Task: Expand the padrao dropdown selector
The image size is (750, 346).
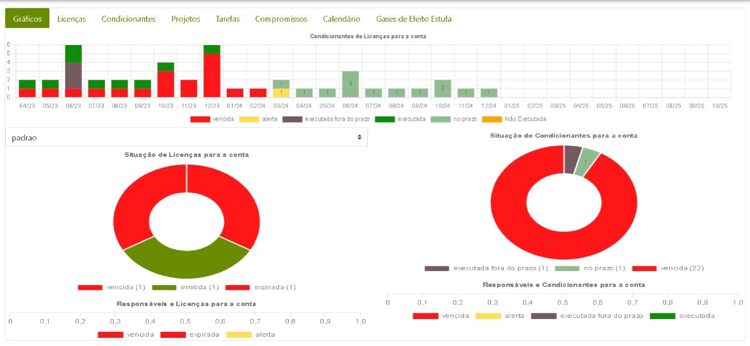Action: pyautogui.click(x=186, y=137)
